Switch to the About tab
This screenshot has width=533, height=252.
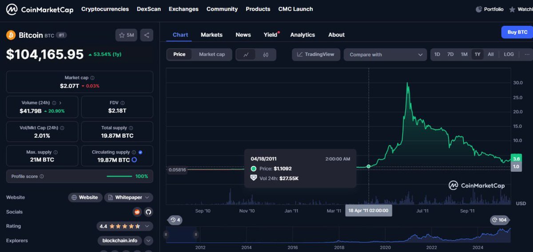336,35
